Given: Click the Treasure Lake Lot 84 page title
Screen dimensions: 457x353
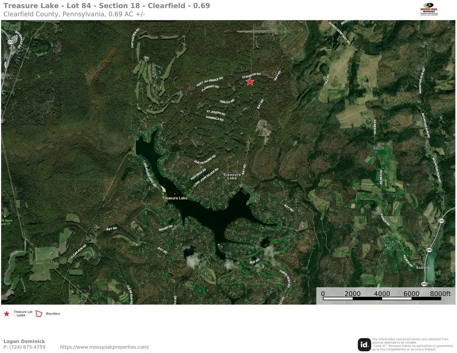Looking at the screenshot, I should [x=106, y=6].
